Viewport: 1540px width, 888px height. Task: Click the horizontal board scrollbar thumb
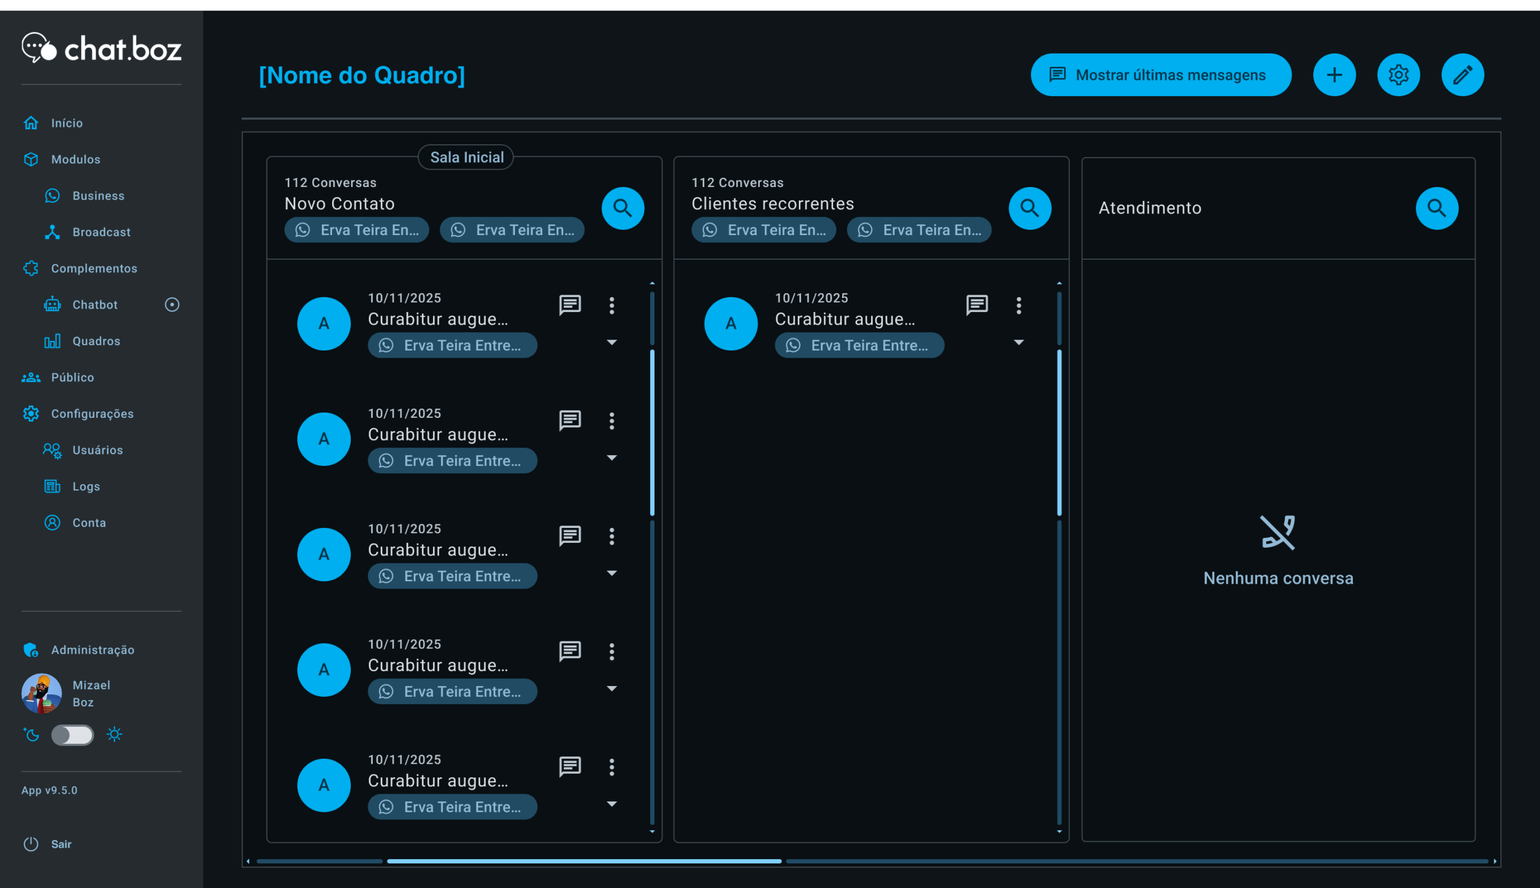(584, 861)
